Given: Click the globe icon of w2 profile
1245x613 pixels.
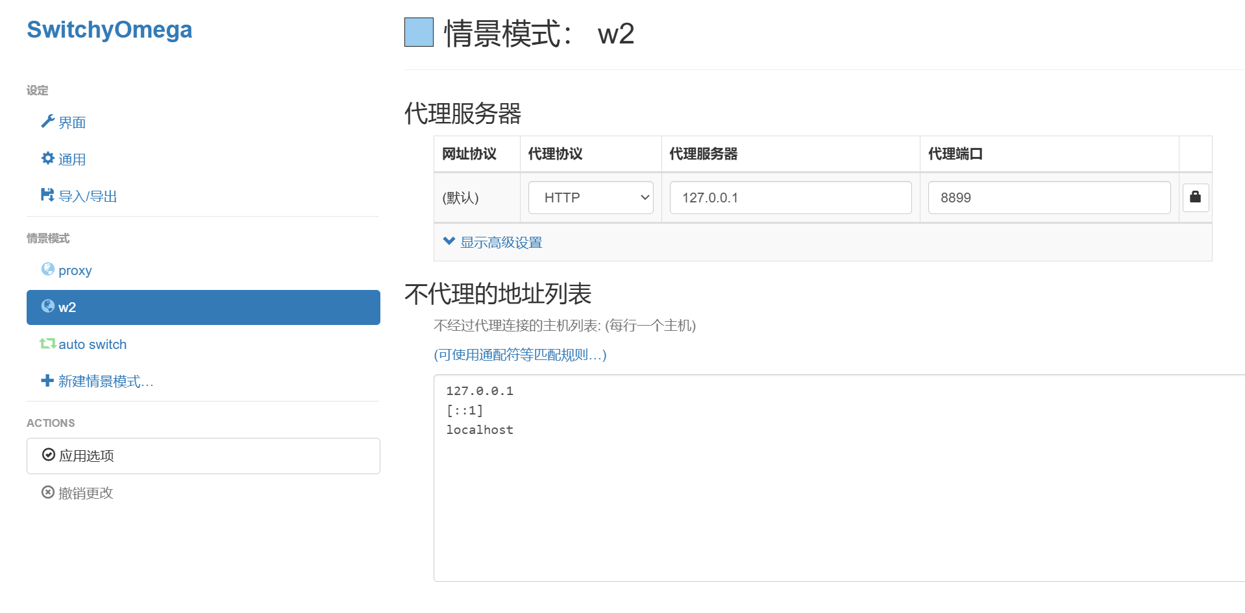Looking at the screenshot, I should click(x=47, y=306).
